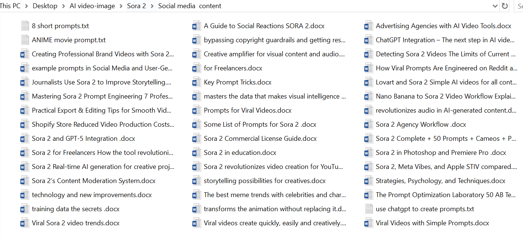Click Word icon of Creating Professional Brand Videos file
The image size is (523, 236).
[25, 54]
